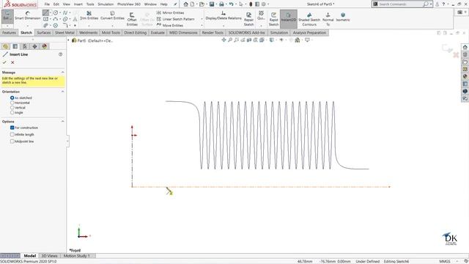Open the Circle tool dropdown arrow
The height and width of the screenshot is (264, 469).
coord(60,12)
